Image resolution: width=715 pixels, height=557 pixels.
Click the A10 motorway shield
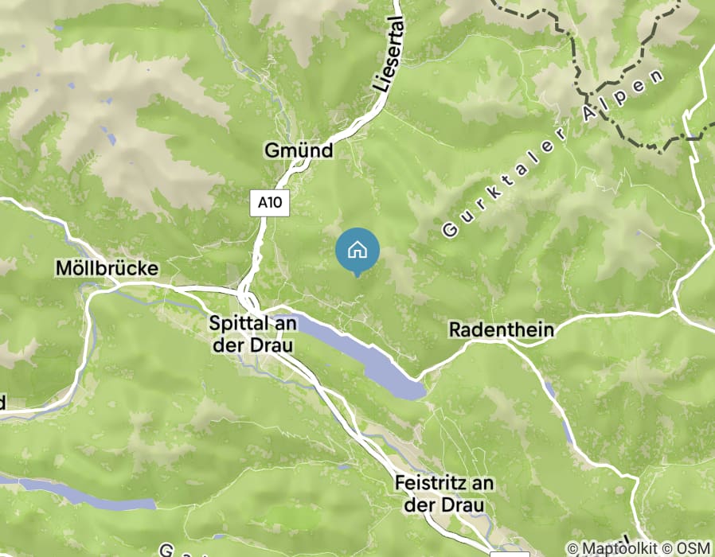(269, 202)
